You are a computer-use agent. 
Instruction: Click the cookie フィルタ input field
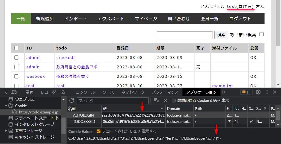112,101
